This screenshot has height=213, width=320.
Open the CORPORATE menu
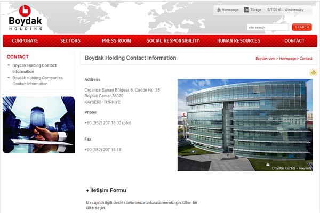click(x=25, y=41)
